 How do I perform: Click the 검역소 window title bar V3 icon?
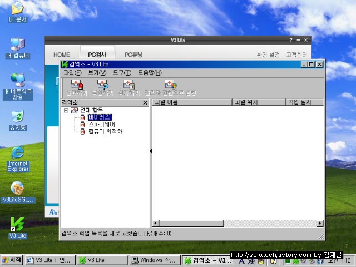click(65, 65)
